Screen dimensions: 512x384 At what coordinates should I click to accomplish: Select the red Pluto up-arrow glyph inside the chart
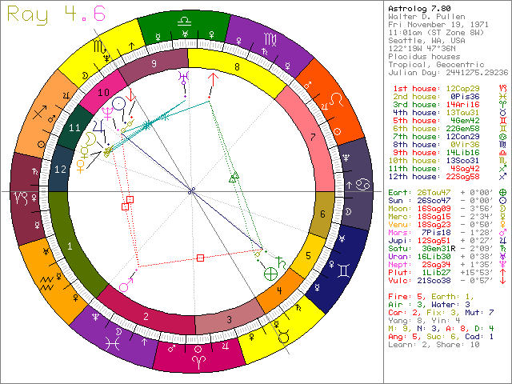[213, 80]
